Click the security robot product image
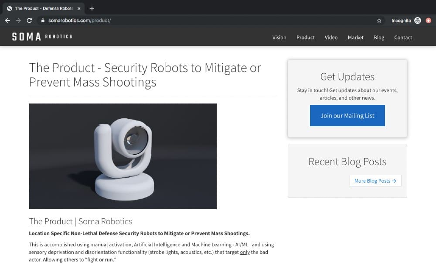The height and width of the screenshot is (273, 436). (x=123, y=156)
